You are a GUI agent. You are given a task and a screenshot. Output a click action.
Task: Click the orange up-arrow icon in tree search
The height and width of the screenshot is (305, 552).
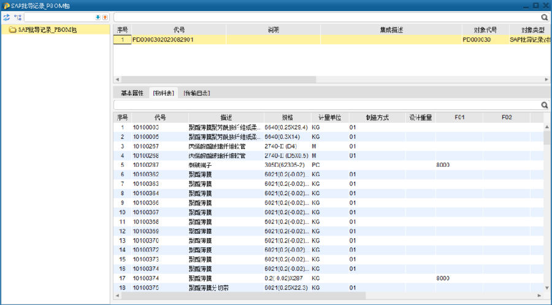click(x=105, y=18)
